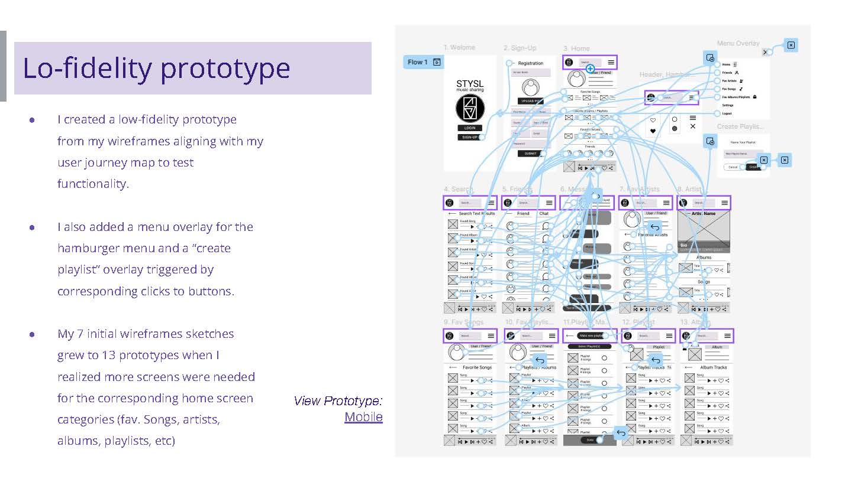The image size is (858, 482).
Task: Click the logo icon in Home header
Action: (x=569, y=62)
